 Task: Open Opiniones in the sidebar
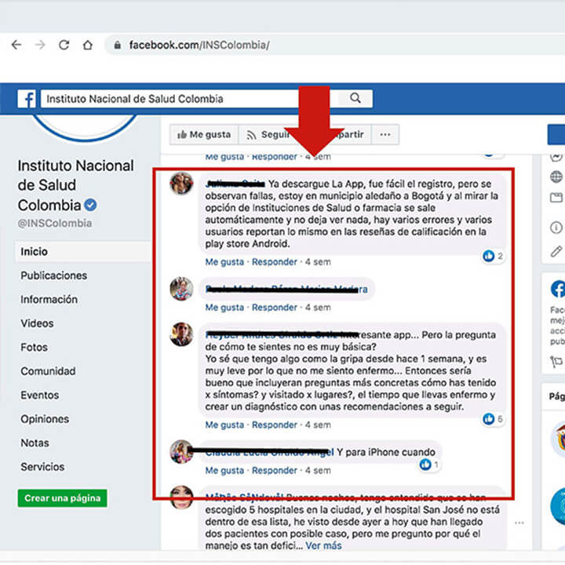[45, 419]
